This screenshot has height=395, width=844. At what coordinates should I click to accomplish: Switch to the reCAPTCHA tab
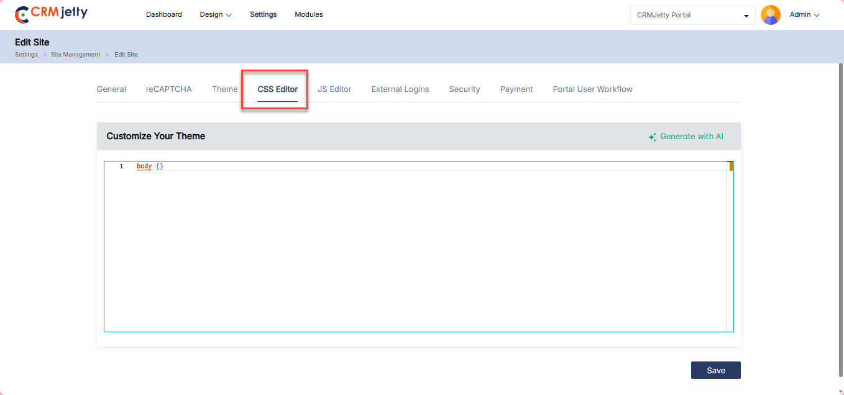point(169,89)
